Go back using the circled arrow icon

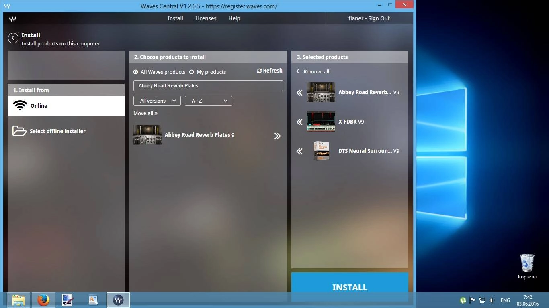pos(13,38)
